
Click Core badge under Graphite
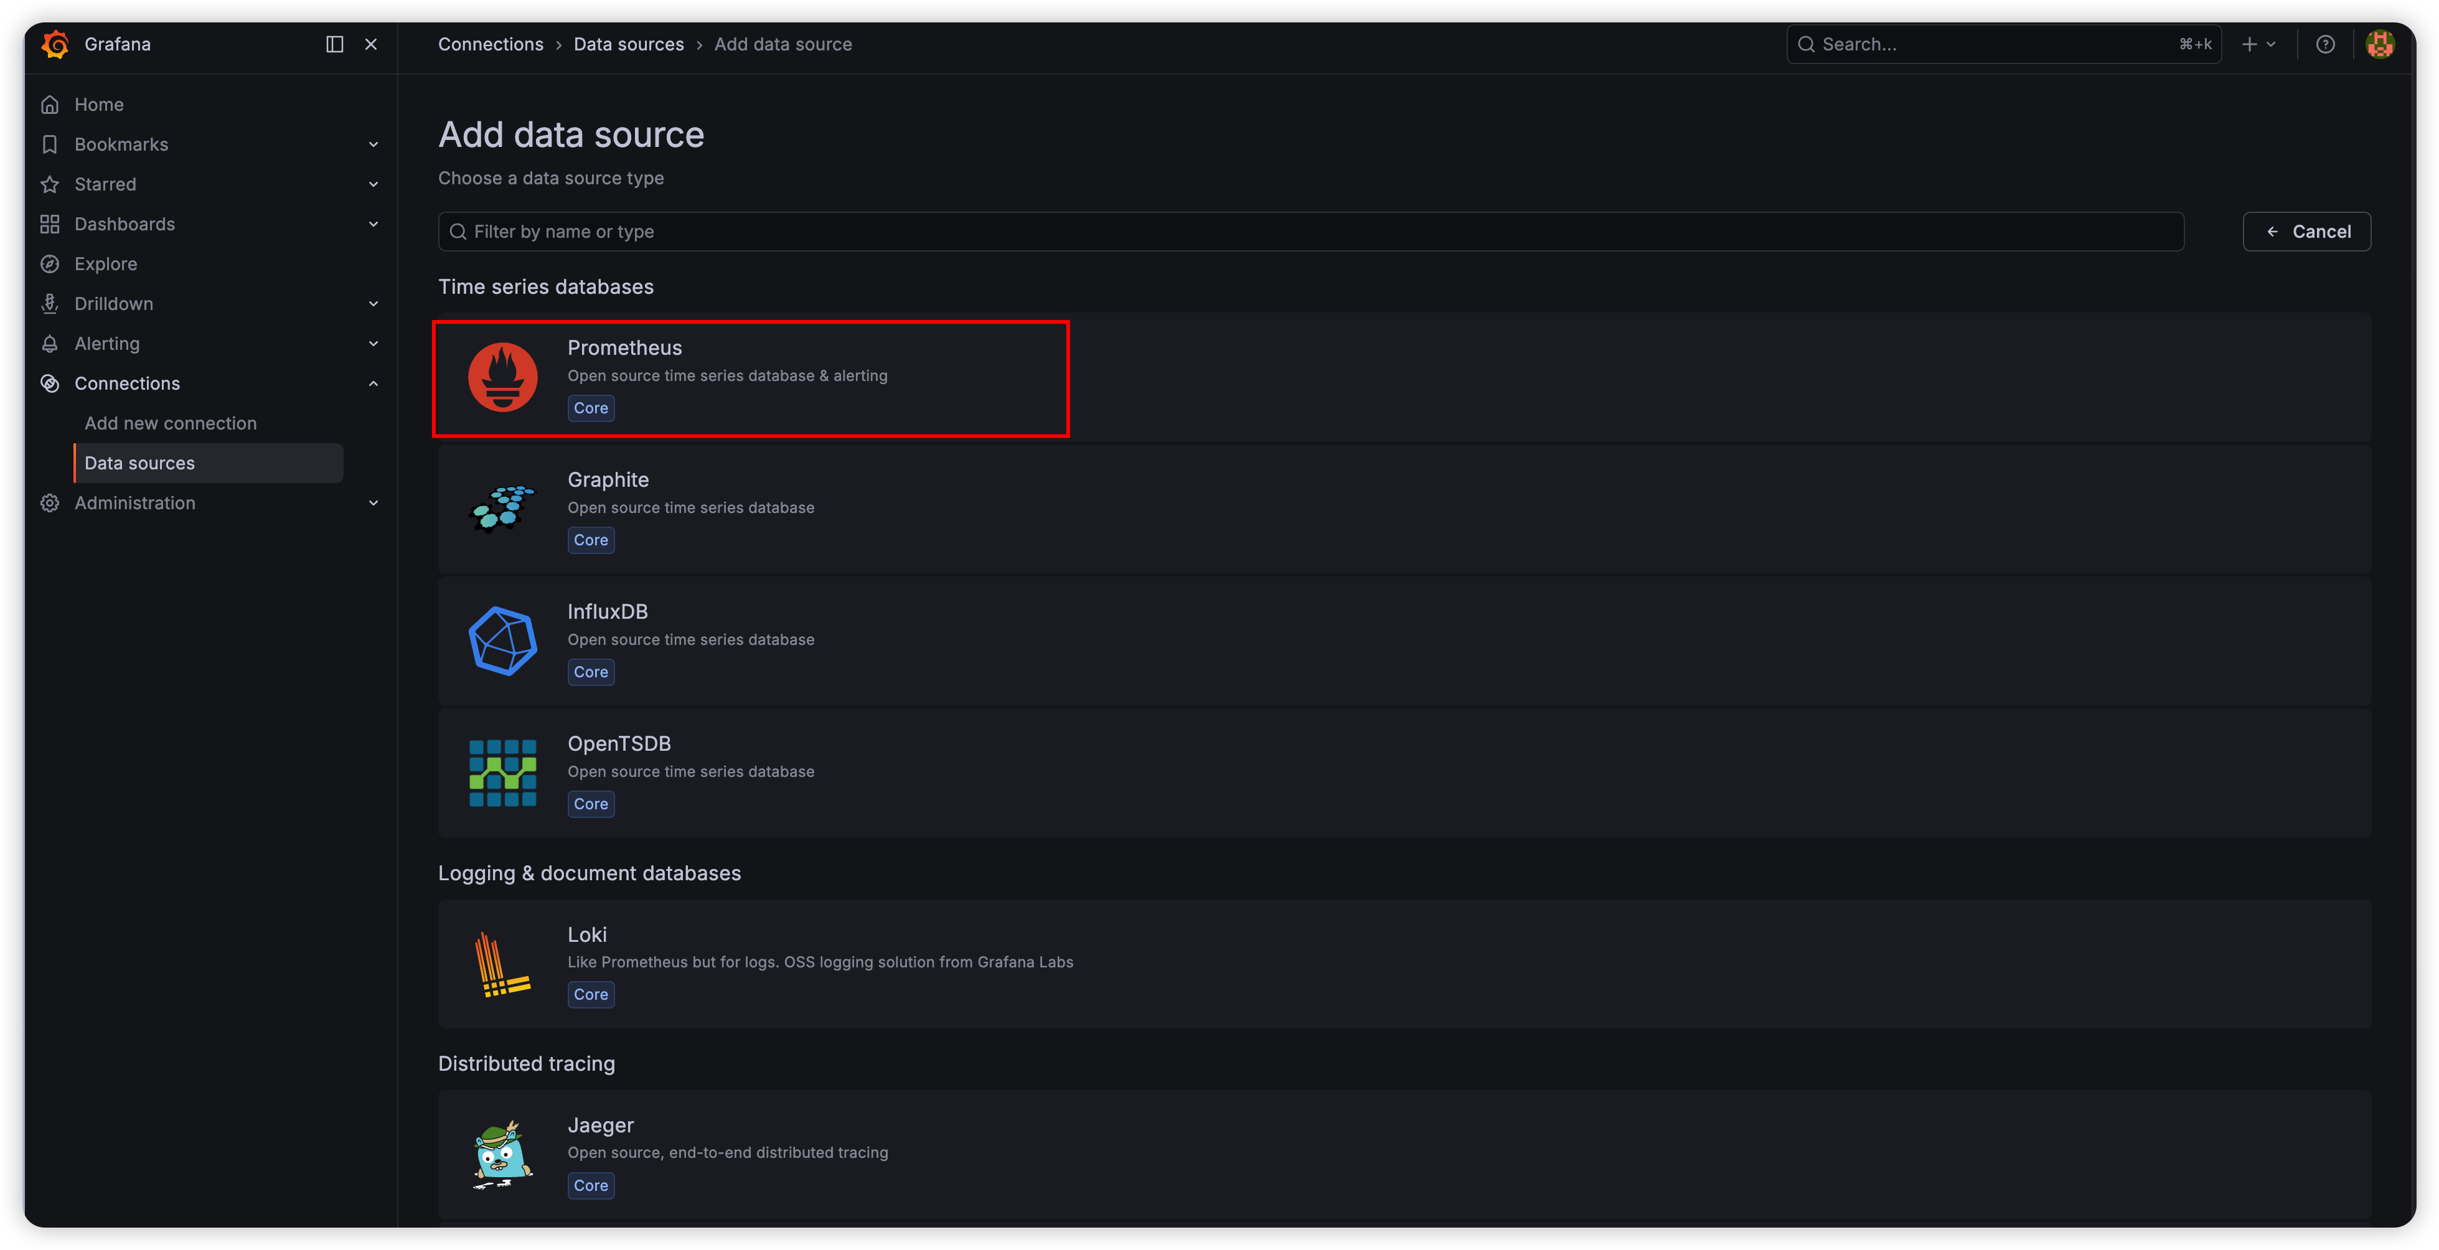(591, 540)
